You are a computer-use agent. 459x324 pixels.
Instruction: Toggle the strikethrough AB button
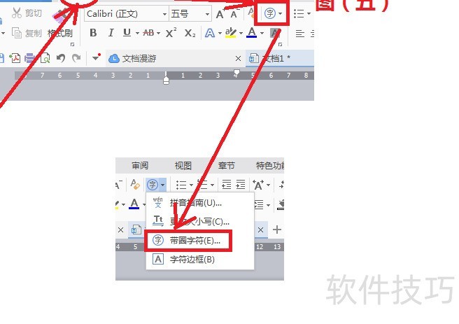point(148,33)
